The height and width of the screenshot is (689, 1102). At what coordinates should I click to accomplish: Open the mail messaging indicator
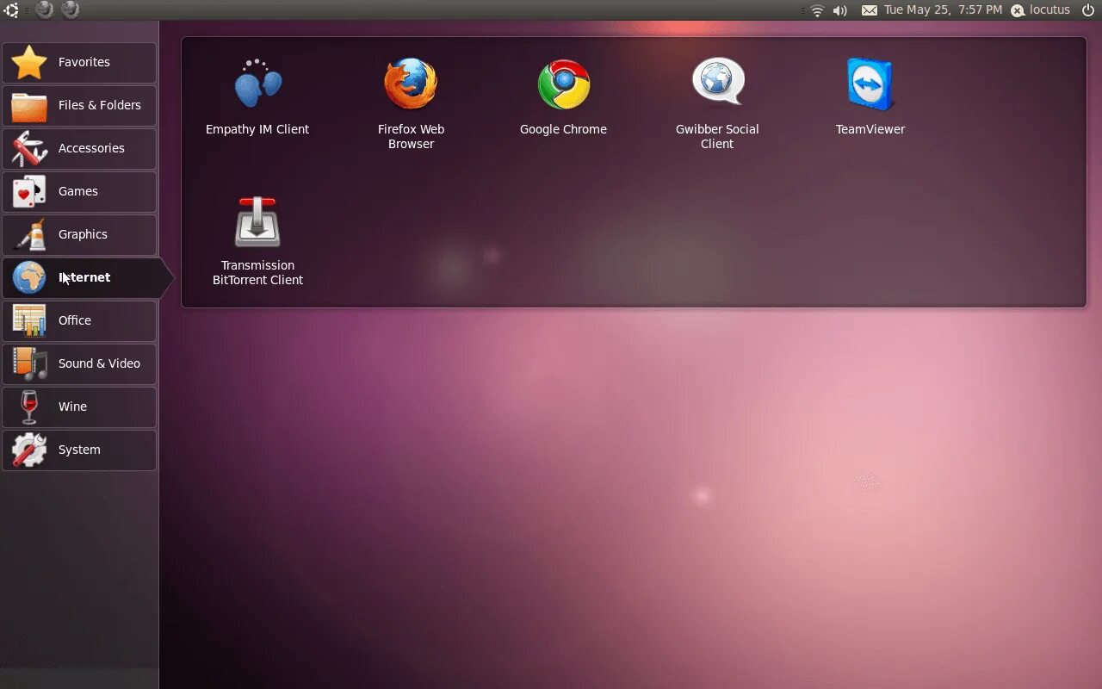pos(870,10)
